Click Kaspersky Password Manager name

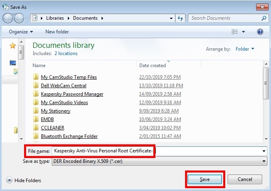[72, 94]
